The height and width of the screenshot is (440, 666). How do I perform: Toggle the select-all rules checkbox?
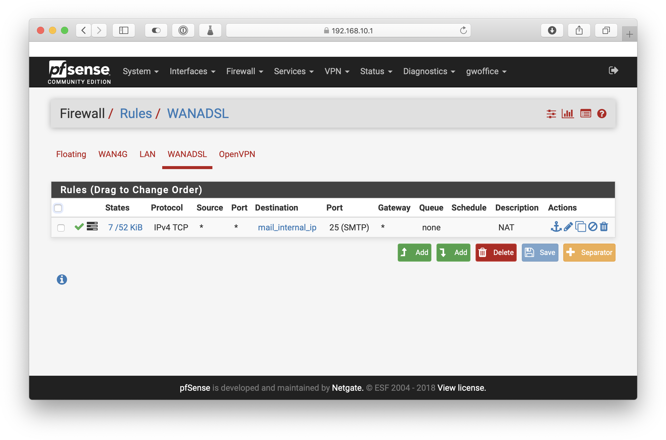pyautogui.click(x=58, y=208)
